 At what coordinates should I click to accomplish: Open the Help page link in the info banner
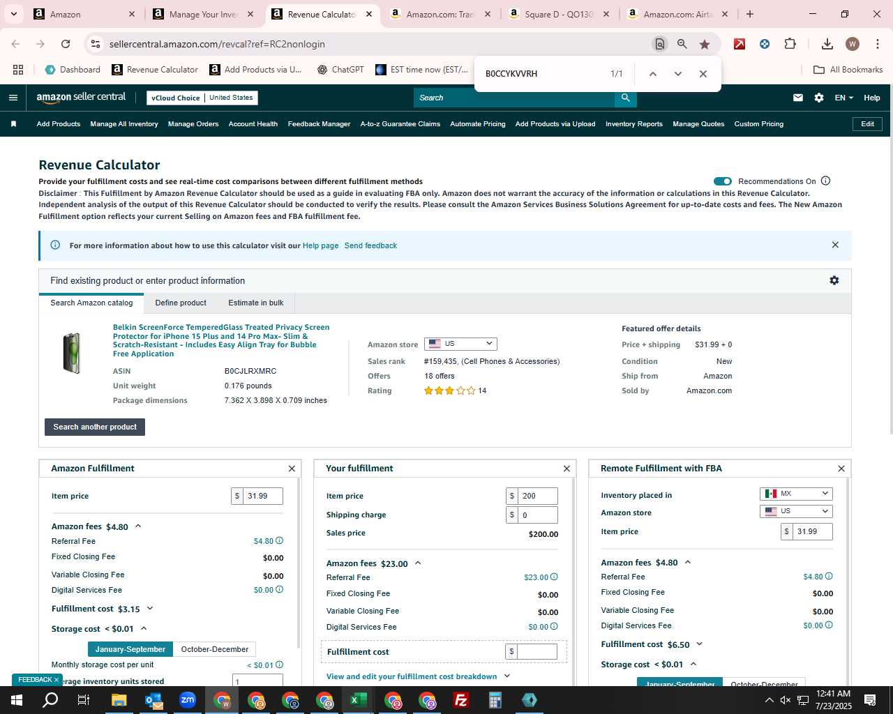pos(320,245)
